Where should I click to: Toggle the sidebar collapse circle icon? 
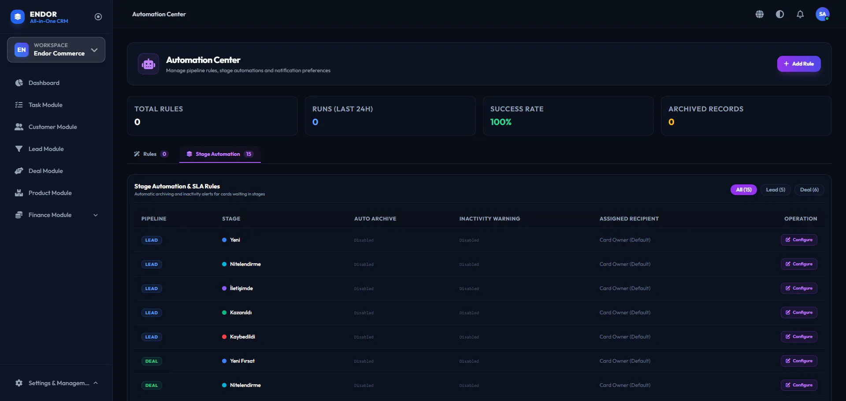[98, 17]
